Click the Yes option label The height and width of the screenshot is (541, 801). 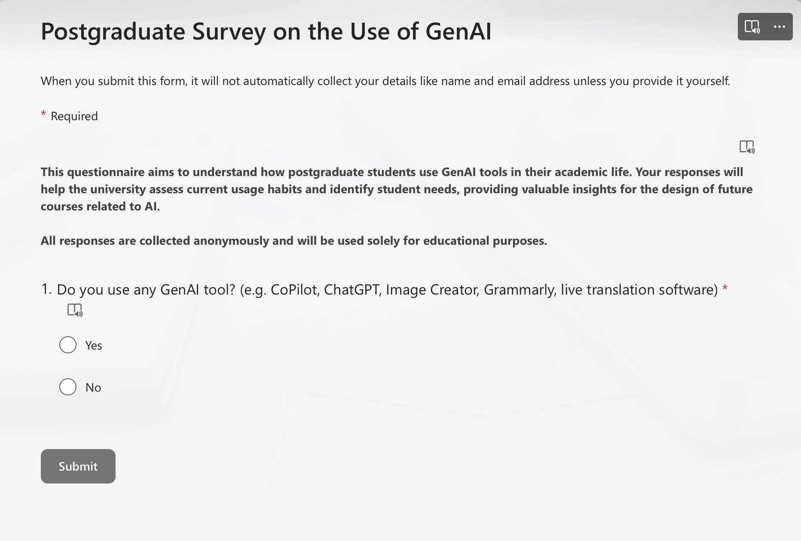94,346
